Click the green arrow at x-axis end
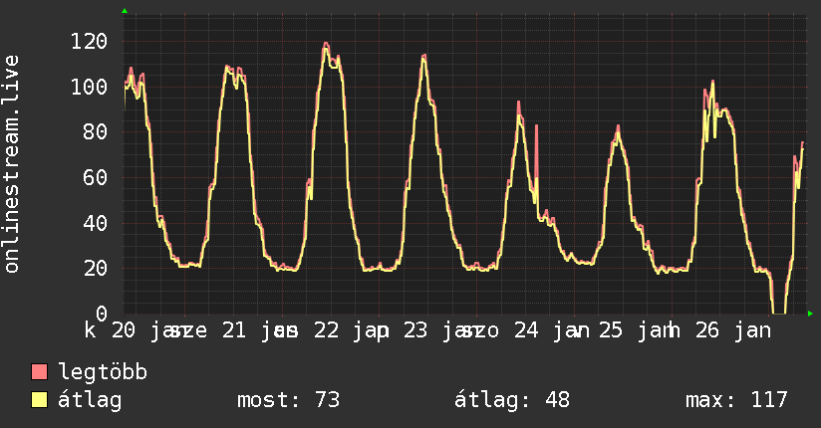Viewport: 821px width, 428px height. pos(810,314)
